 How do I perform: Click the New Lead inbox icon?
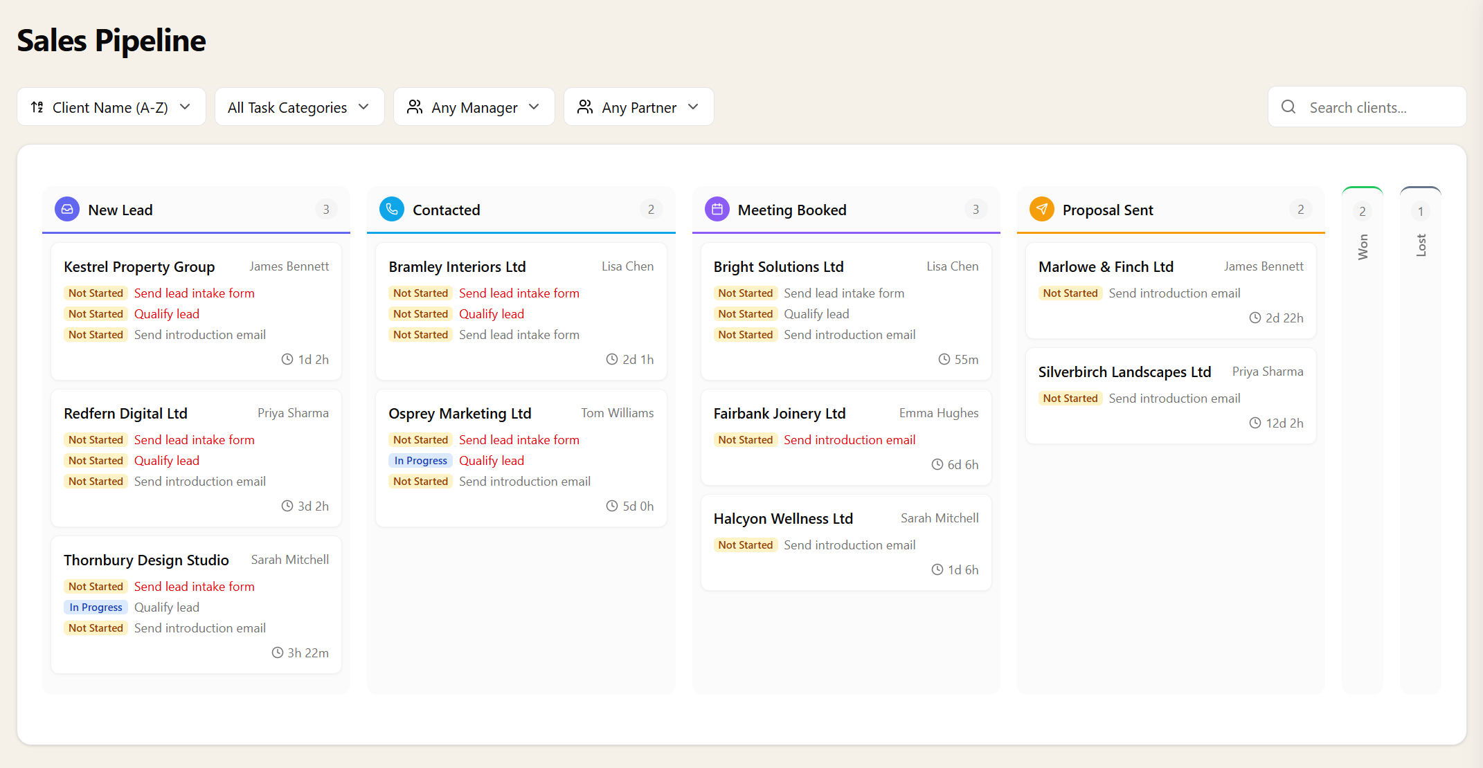pos(67,209)
